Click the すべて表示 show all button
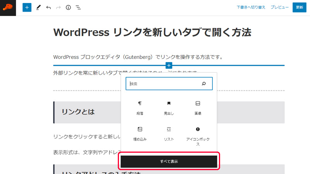Viewport: 310px width, 174px height. [169, 161]
